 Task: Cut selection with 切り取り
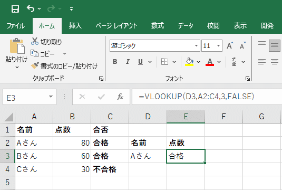pyautogui.click(x=46, y=42)
